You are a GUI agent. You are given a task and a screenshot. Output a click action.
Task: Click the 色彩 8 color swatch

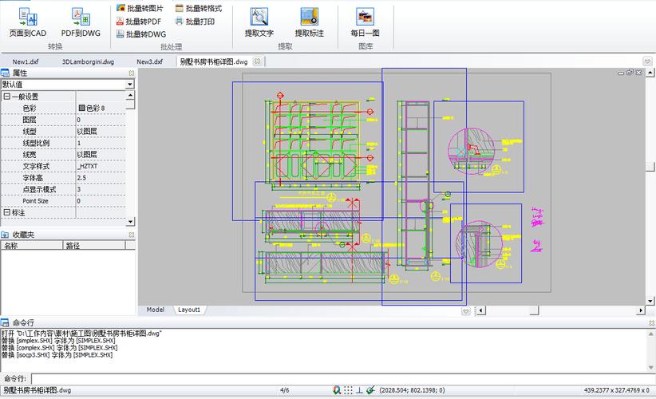point(82,108)
